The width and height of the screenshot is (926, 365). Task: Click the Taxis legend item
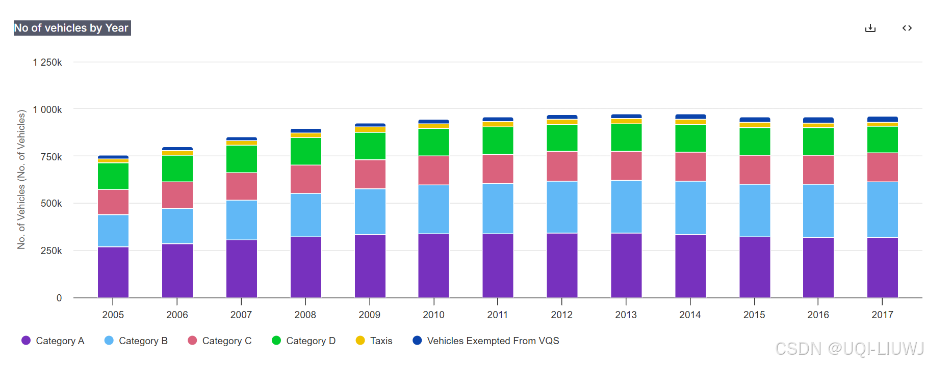381,341
